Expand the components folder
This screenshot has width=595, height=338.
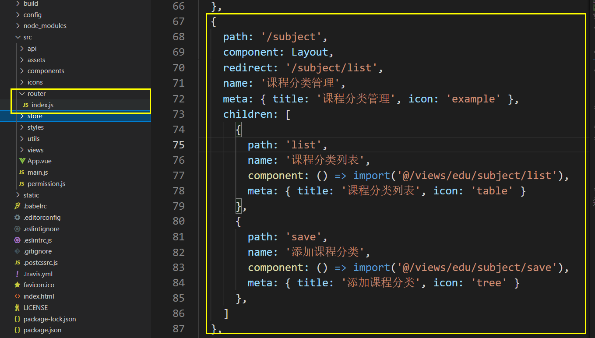22,71
